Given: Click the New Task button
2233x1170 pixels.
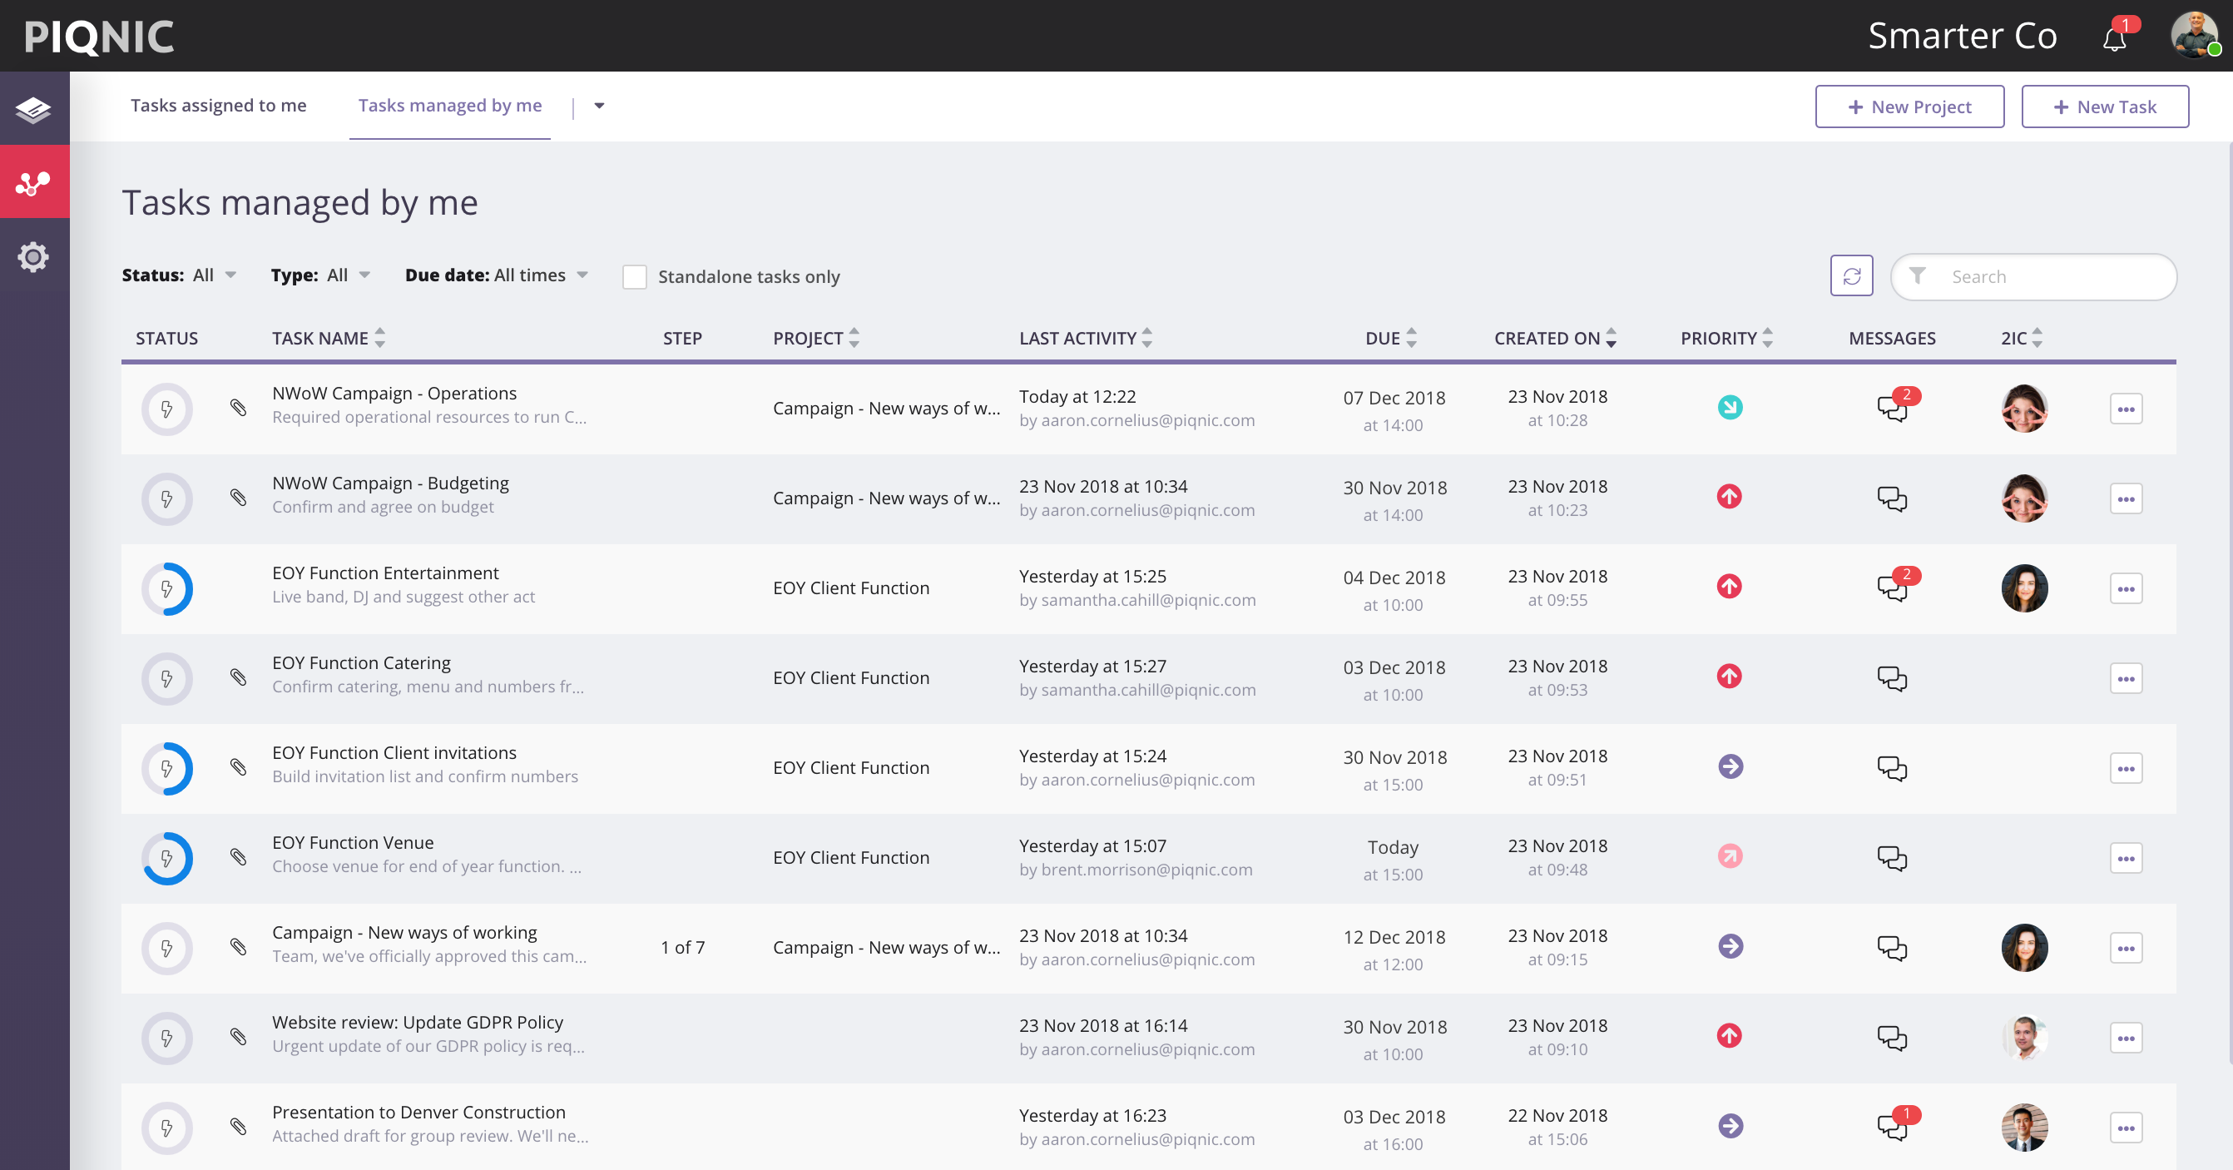Looking at the screenshot, I should [2104, 107].
